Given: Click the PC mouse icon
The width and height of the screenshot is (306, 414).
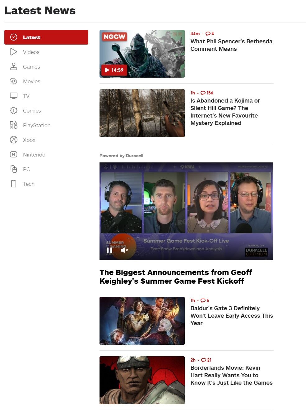Looking at the screenshot, I should tap(14, 169).
